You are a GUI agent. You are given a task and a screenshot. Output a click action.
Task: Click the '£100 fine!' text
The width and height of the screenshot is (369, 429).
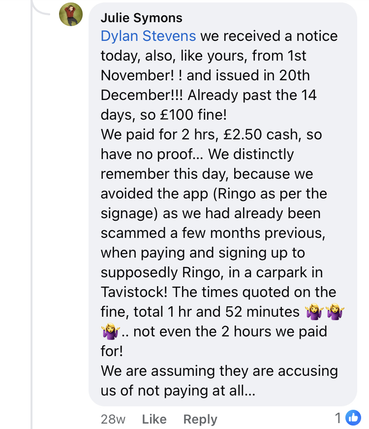tap(193, 115)
